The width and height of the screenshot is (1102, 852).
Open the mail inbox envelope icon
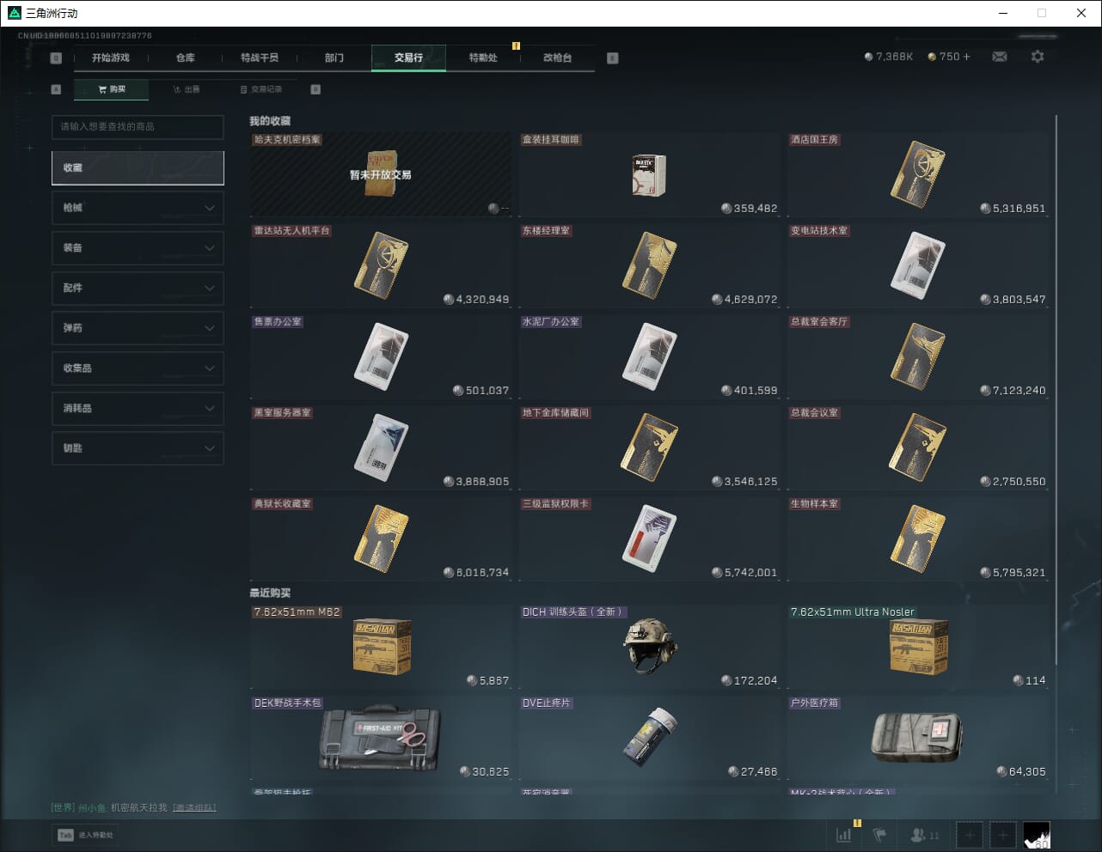(x=1000, y=57)
